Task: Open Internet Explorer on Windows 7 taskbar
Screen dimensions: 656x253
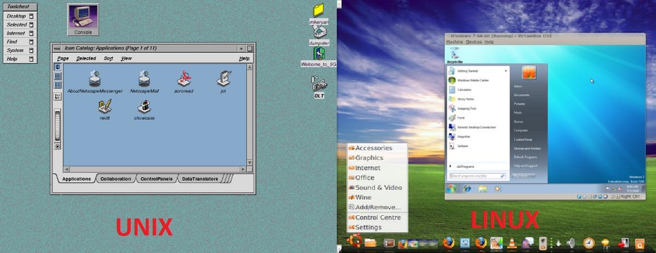Action: click(x=467, y=189)
